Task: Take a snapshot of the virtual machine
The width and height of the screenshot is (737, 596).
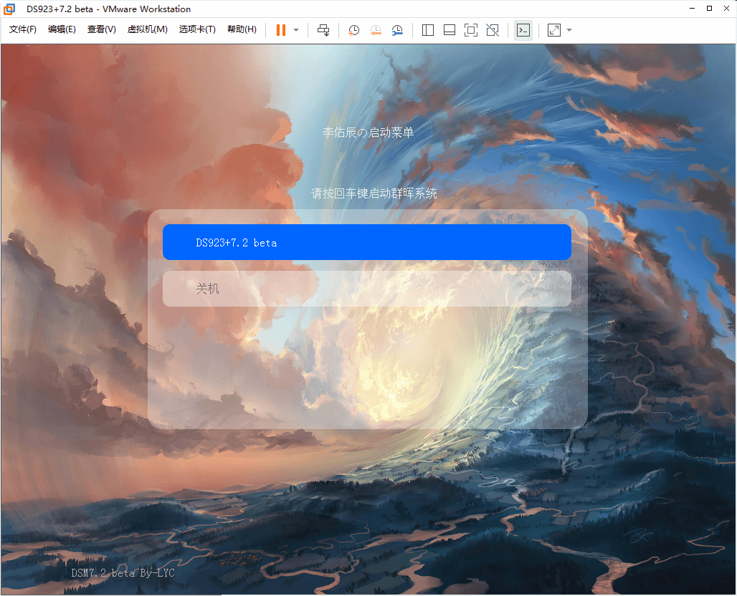Action: click(353, 30)
